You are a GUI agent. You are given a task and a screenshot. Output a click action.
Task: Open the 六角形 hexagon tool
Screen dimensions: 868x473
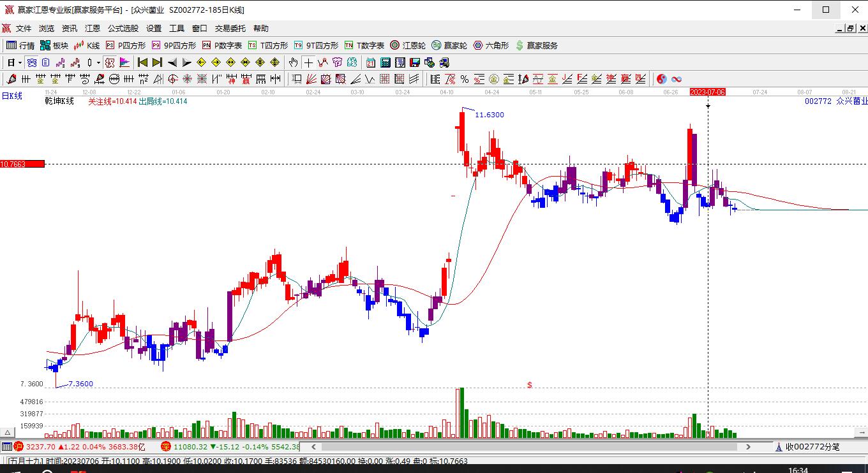coord(491,45)
